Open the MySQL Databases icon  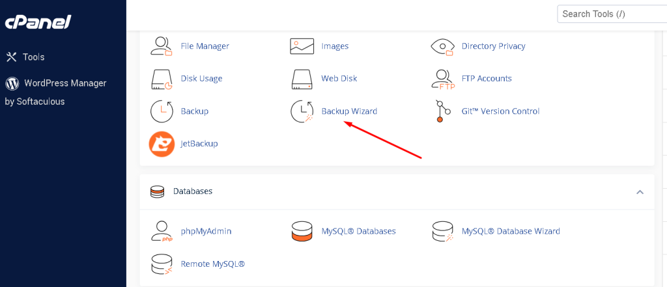pos(302,231)
